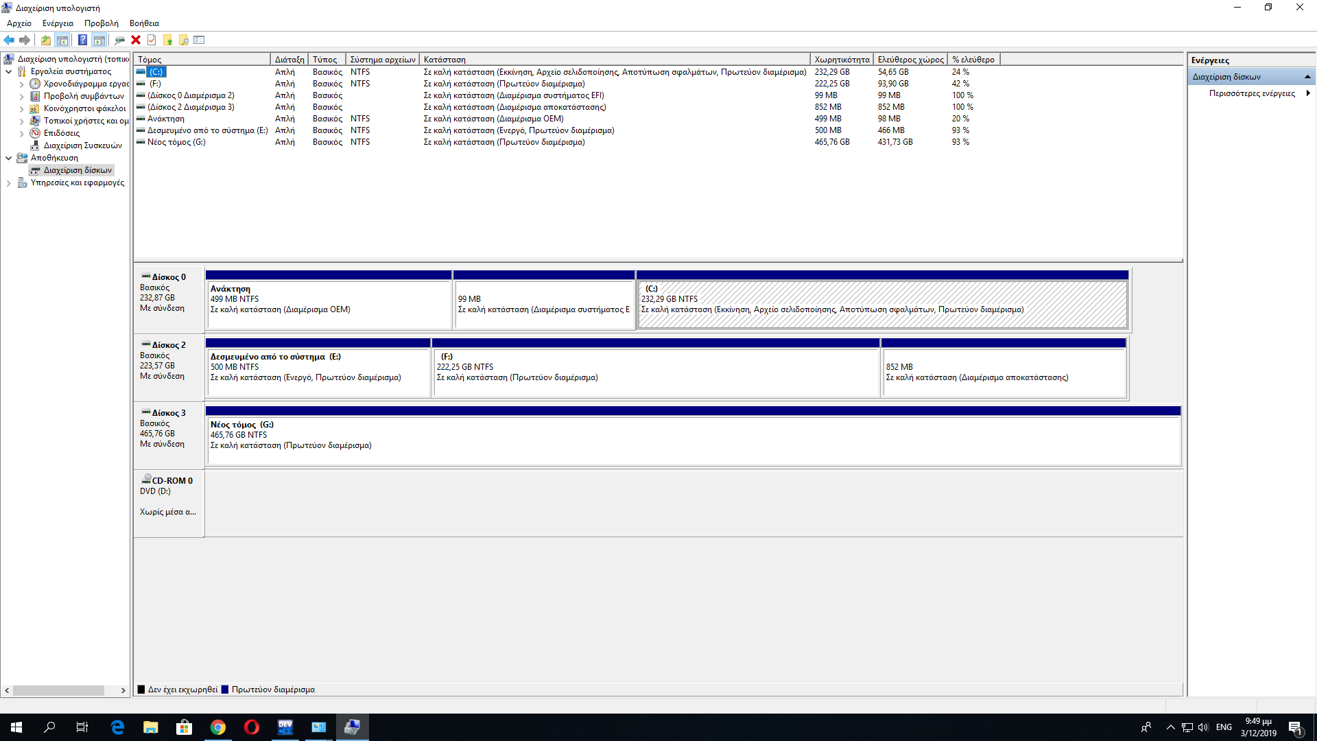Open the Βοήθεια menu
The width and height of the screenshot is (1317, 741).
pyautogui.click(x=144, y=23)
